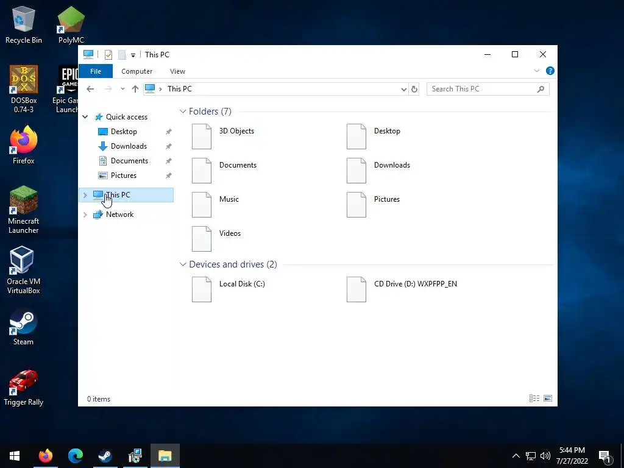Open Firefox from the taskbar

(x=45, y=456)
